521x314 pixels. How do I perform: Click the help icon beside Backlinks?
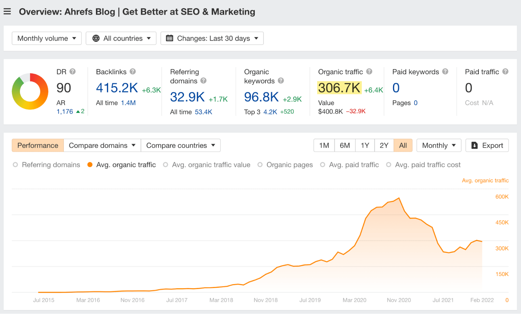pos(133,72)
